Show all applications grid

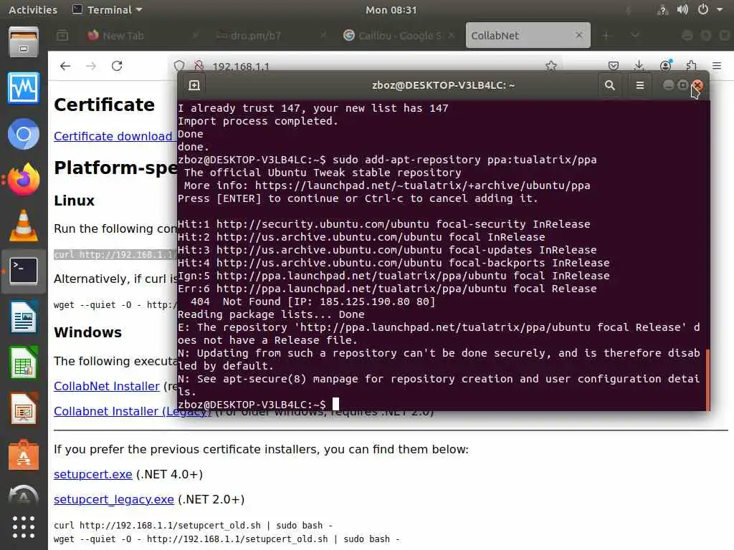[x=24, y=527]
